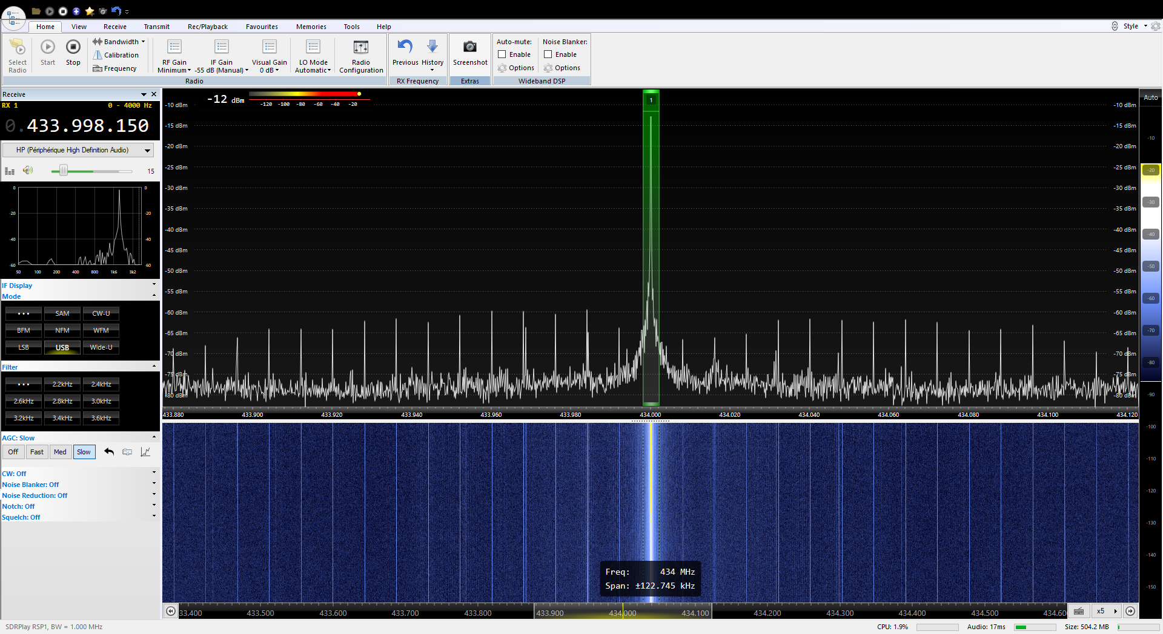Open the Memories ribbon tab
The width and height of the screenshot is (1163, 634).
(311, 27)
